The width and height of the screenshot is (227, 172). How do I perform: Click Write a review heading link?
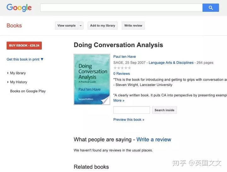click(x=154, y=139)
